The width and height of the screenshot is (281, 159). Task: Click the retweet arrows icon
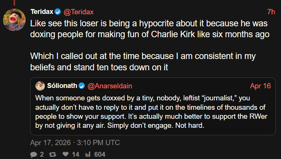click(x=52, y=154)
